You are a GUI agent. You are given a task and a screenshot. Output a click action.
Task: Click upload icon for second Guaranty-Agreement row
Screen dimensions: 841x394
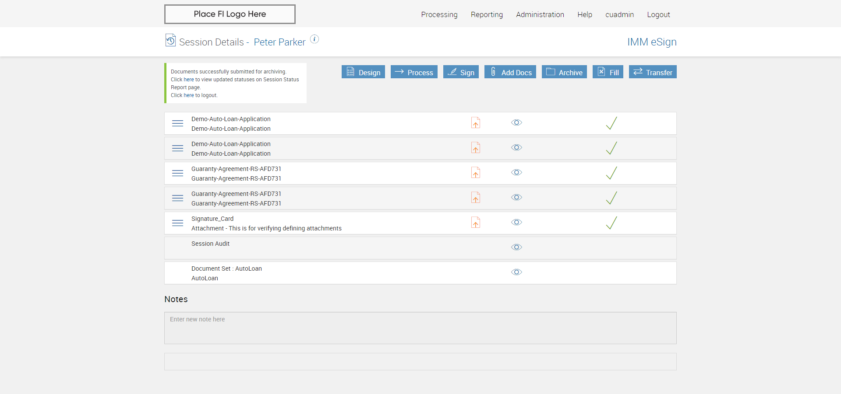click(475, 198)
